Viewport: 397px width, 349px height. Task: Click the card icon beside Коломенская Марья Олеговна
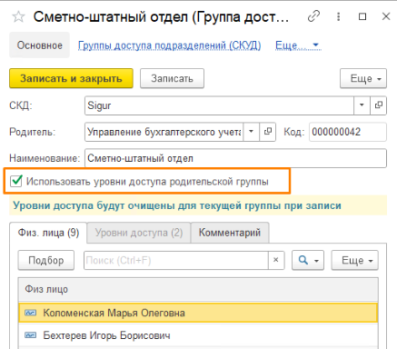tap(31, 313)
